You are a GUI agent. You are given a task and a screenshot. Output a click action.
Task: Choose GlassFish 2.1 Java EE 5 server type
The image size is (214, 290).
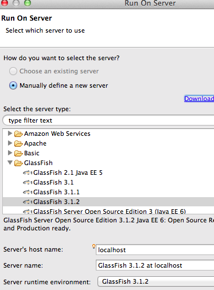coord(68,173)
